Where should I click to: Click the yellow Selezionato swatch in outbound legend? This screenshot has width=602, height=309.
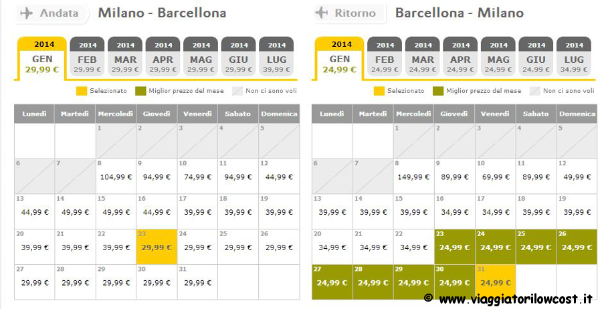(82, 91)
